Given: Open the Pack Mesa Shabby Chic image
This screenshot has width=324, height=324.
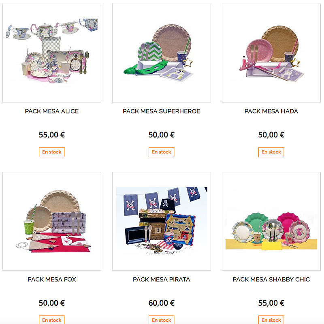Looking at the screenshot, I should click(271, 221).
